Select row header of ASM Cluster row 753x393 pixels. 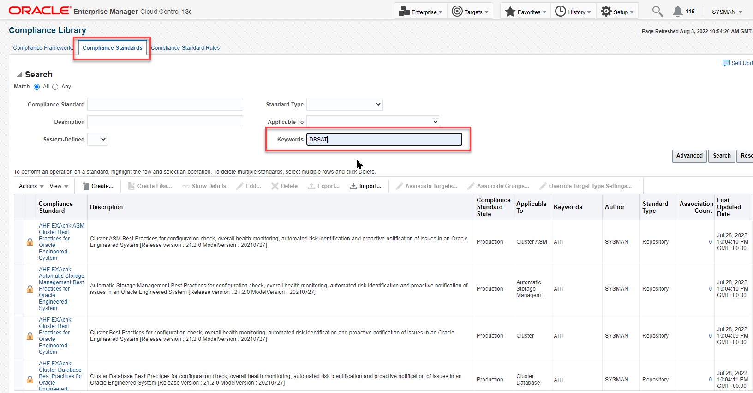click(19, 242)
